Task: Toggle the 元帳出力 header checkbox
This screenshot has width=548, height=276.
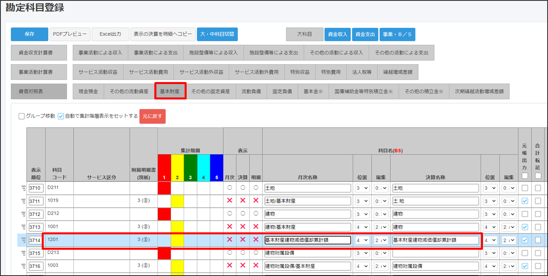Action: (525, 176)
